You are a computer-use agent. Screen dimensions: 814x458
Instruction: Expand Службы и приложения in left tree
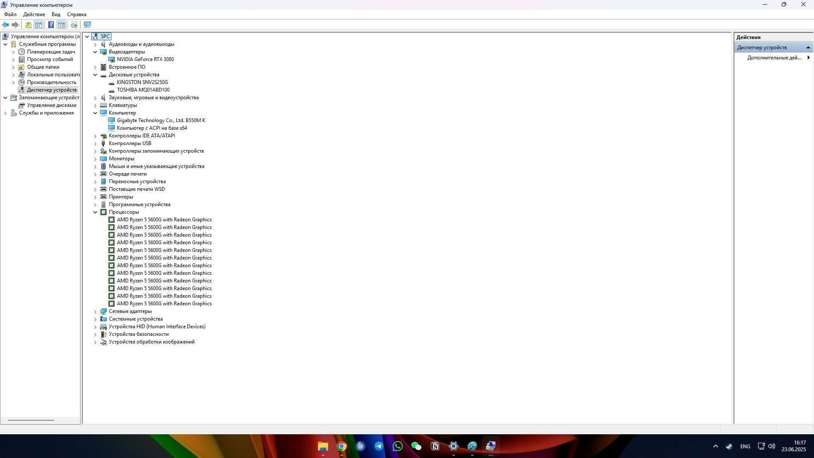tap(5, 113)
